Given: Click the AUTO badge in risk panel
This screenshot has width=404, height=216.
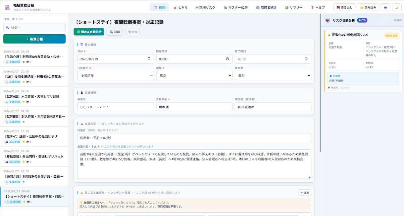Looking at the screenshot, I should (x=362, y=20).
